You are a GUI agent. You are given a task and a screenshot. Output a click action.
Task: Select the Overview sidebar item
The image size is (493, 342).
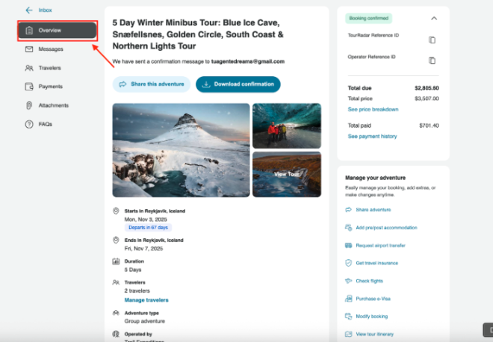click(x=58, y=31)
